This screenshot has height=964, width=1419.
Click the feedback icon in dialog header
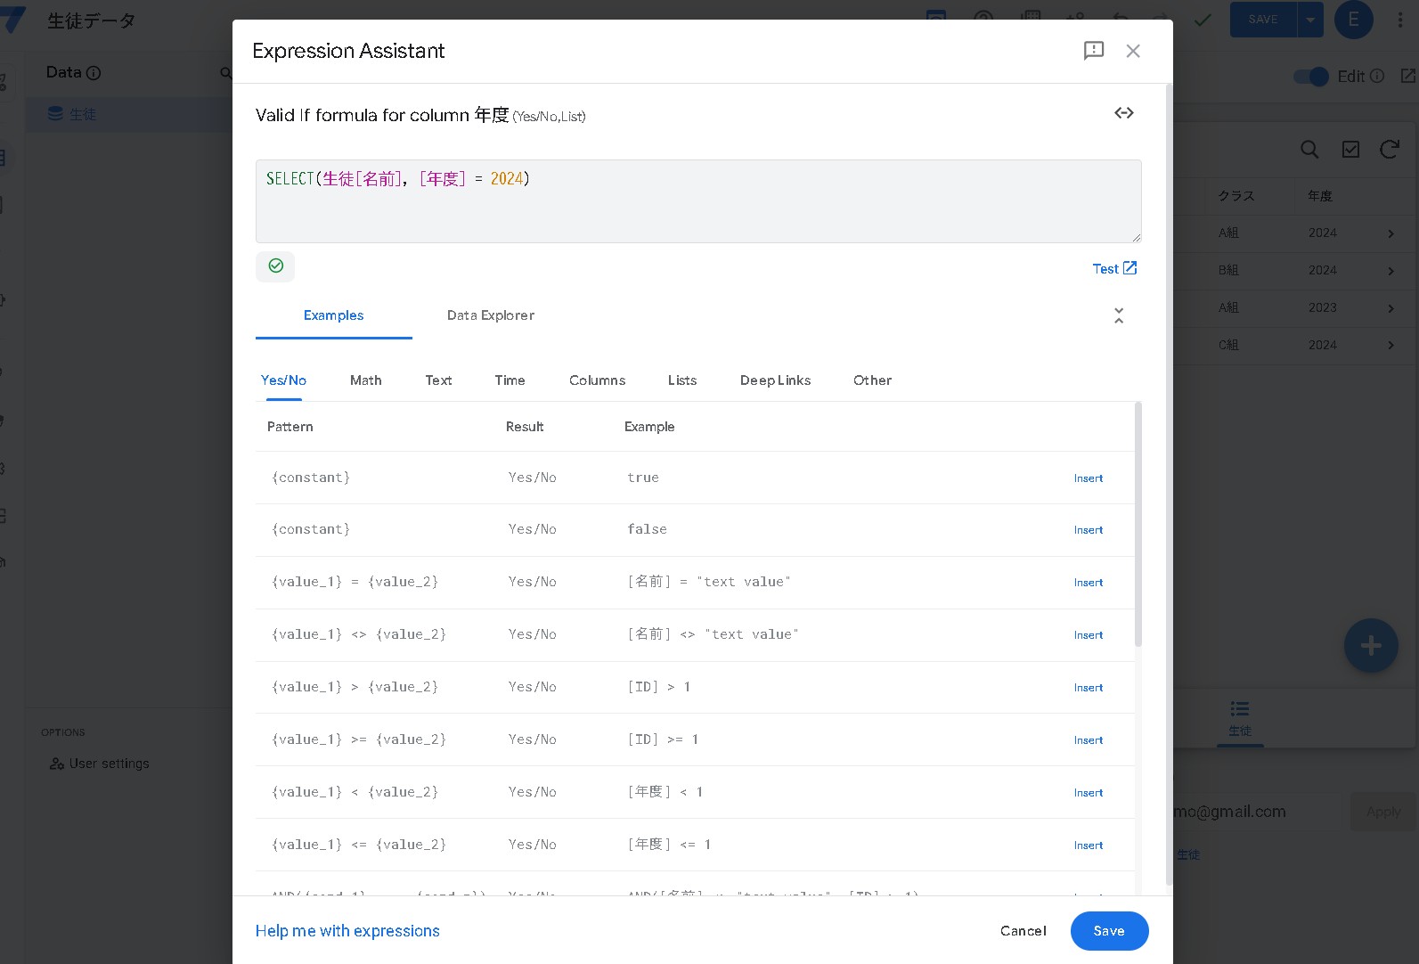pyautogui.click(x=1093, y=51)
